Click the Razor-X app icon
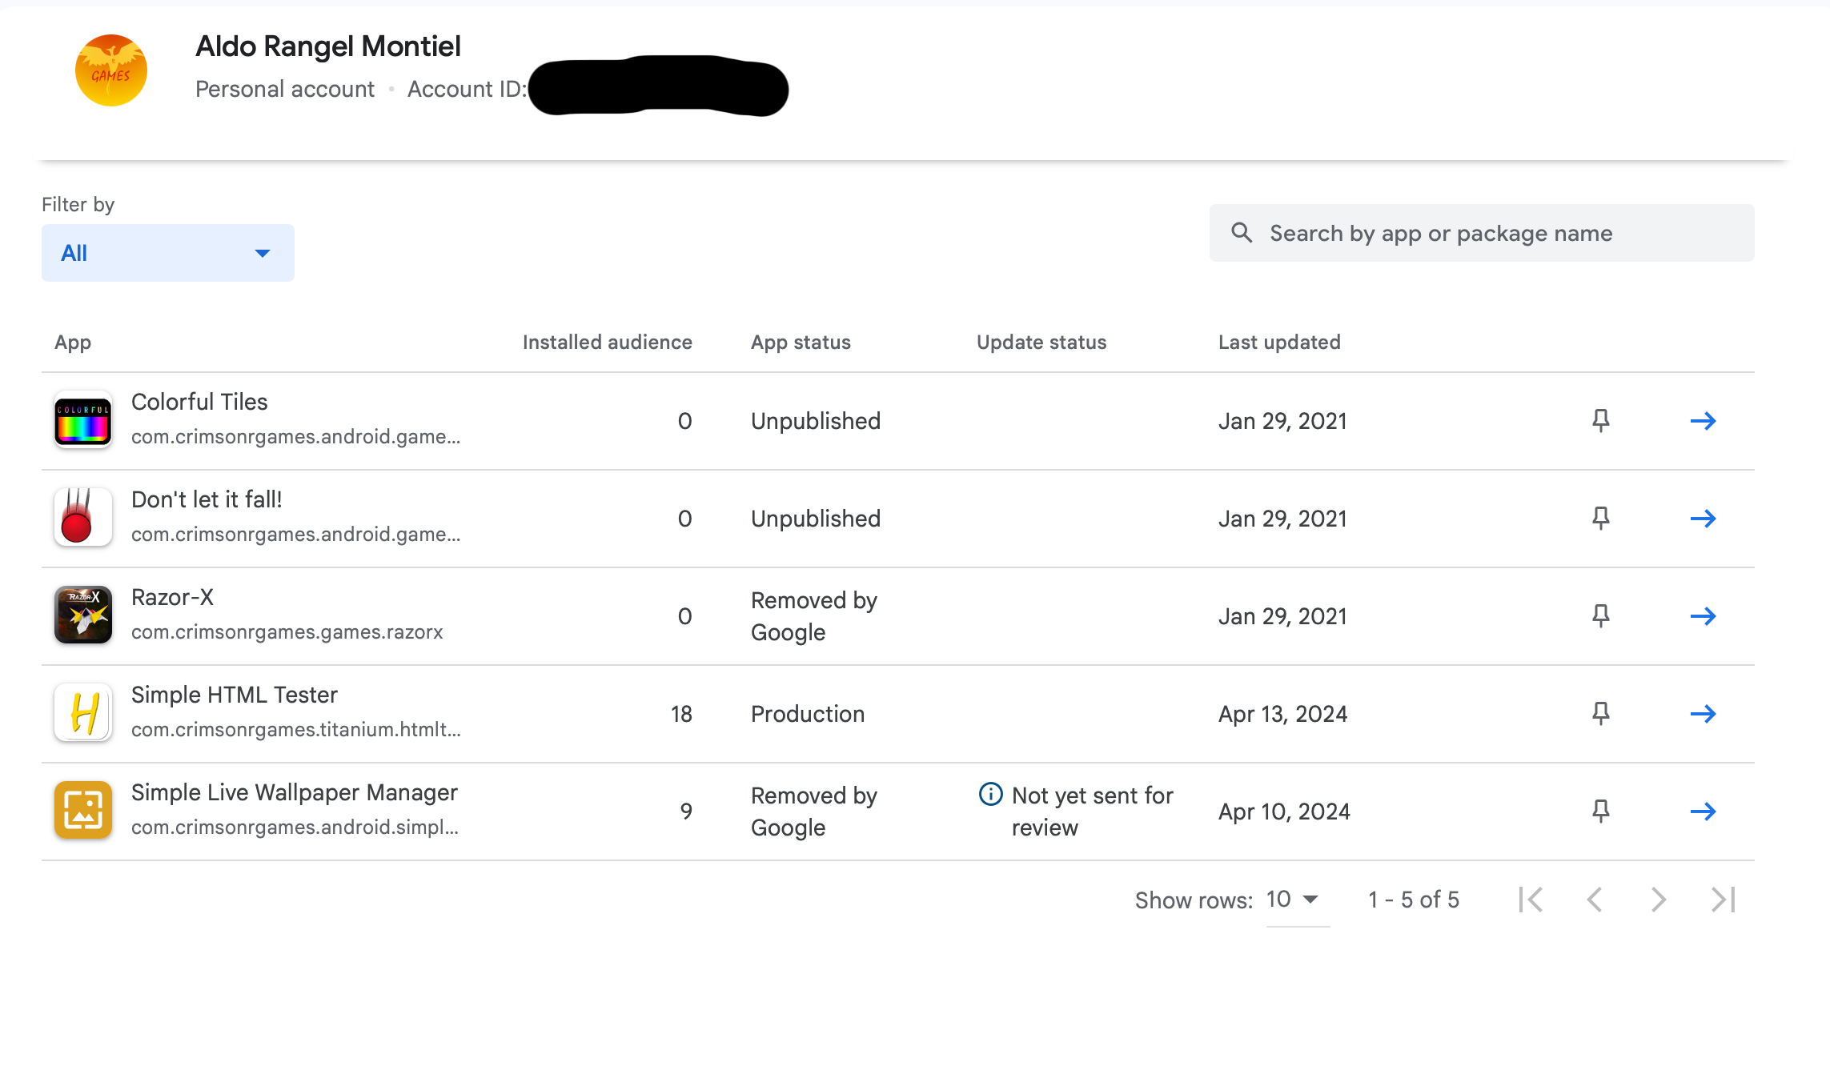Screen dimensions: 1830x1074 tap(83, 615)
